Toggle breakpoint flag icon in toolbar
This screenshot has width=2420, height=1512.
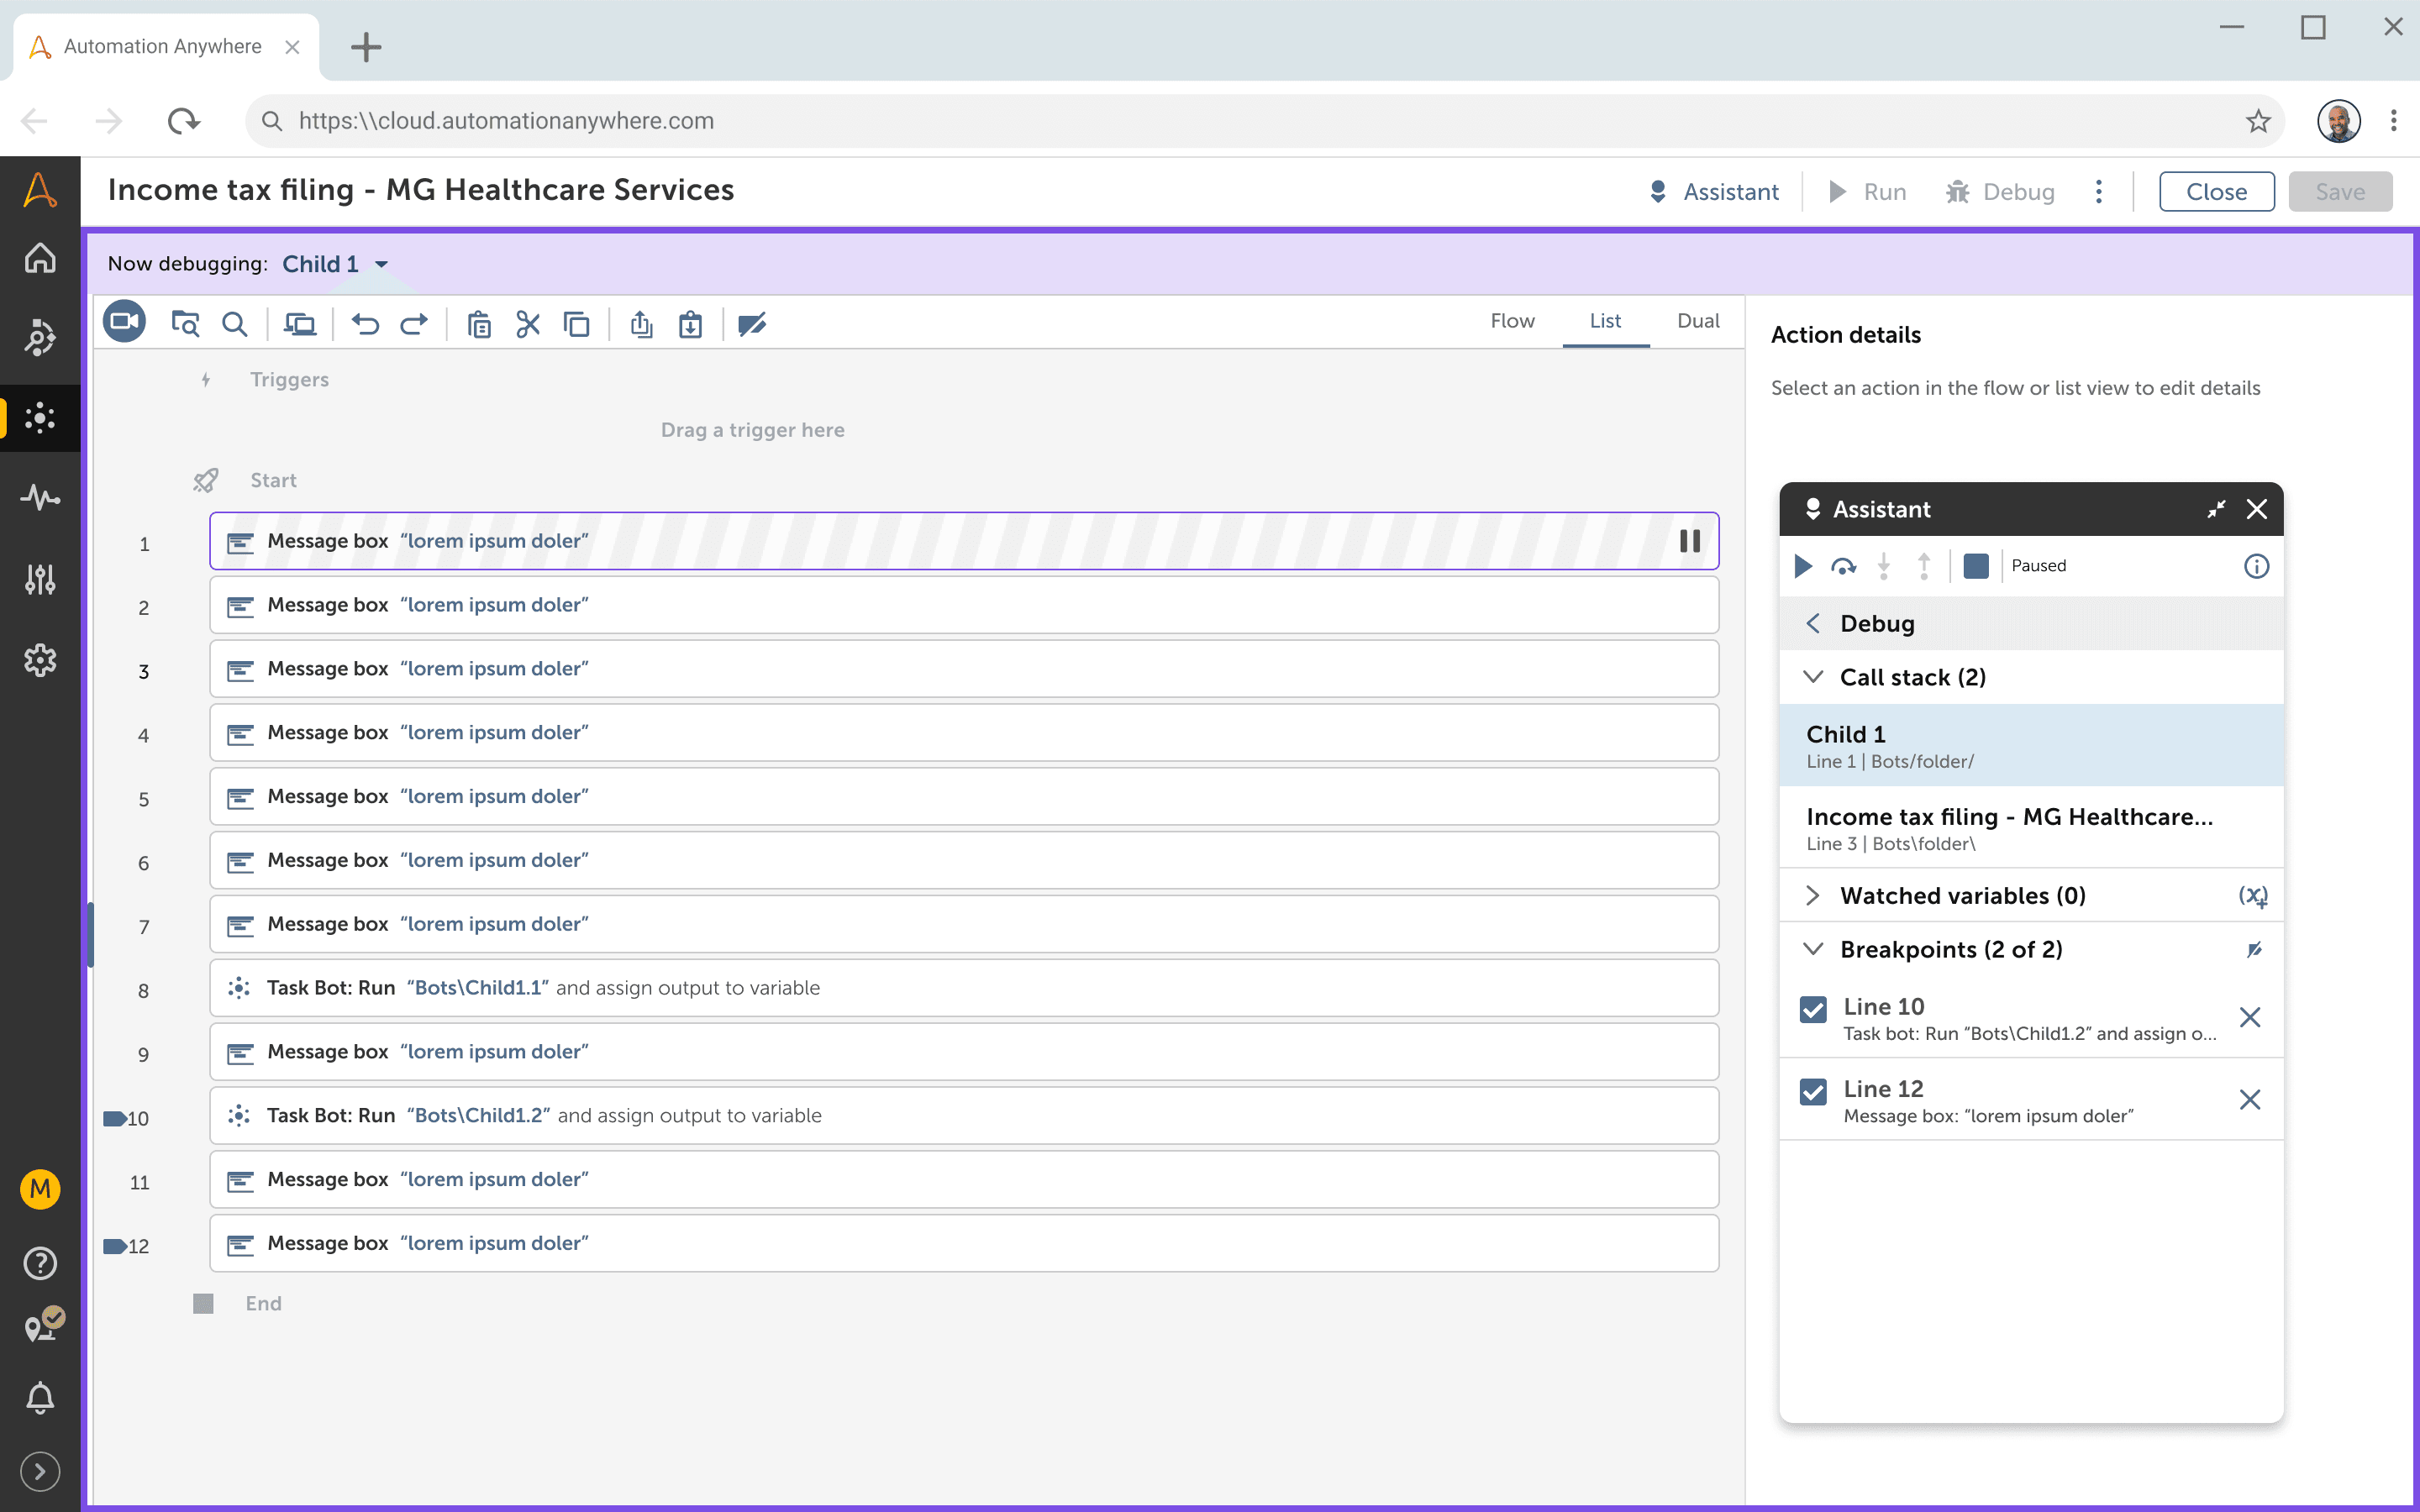coord(752,324)
